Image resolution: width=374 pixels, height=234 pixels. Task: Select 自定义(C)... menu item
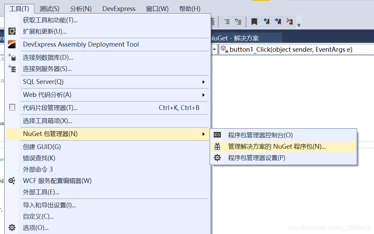tap(107, 217)
